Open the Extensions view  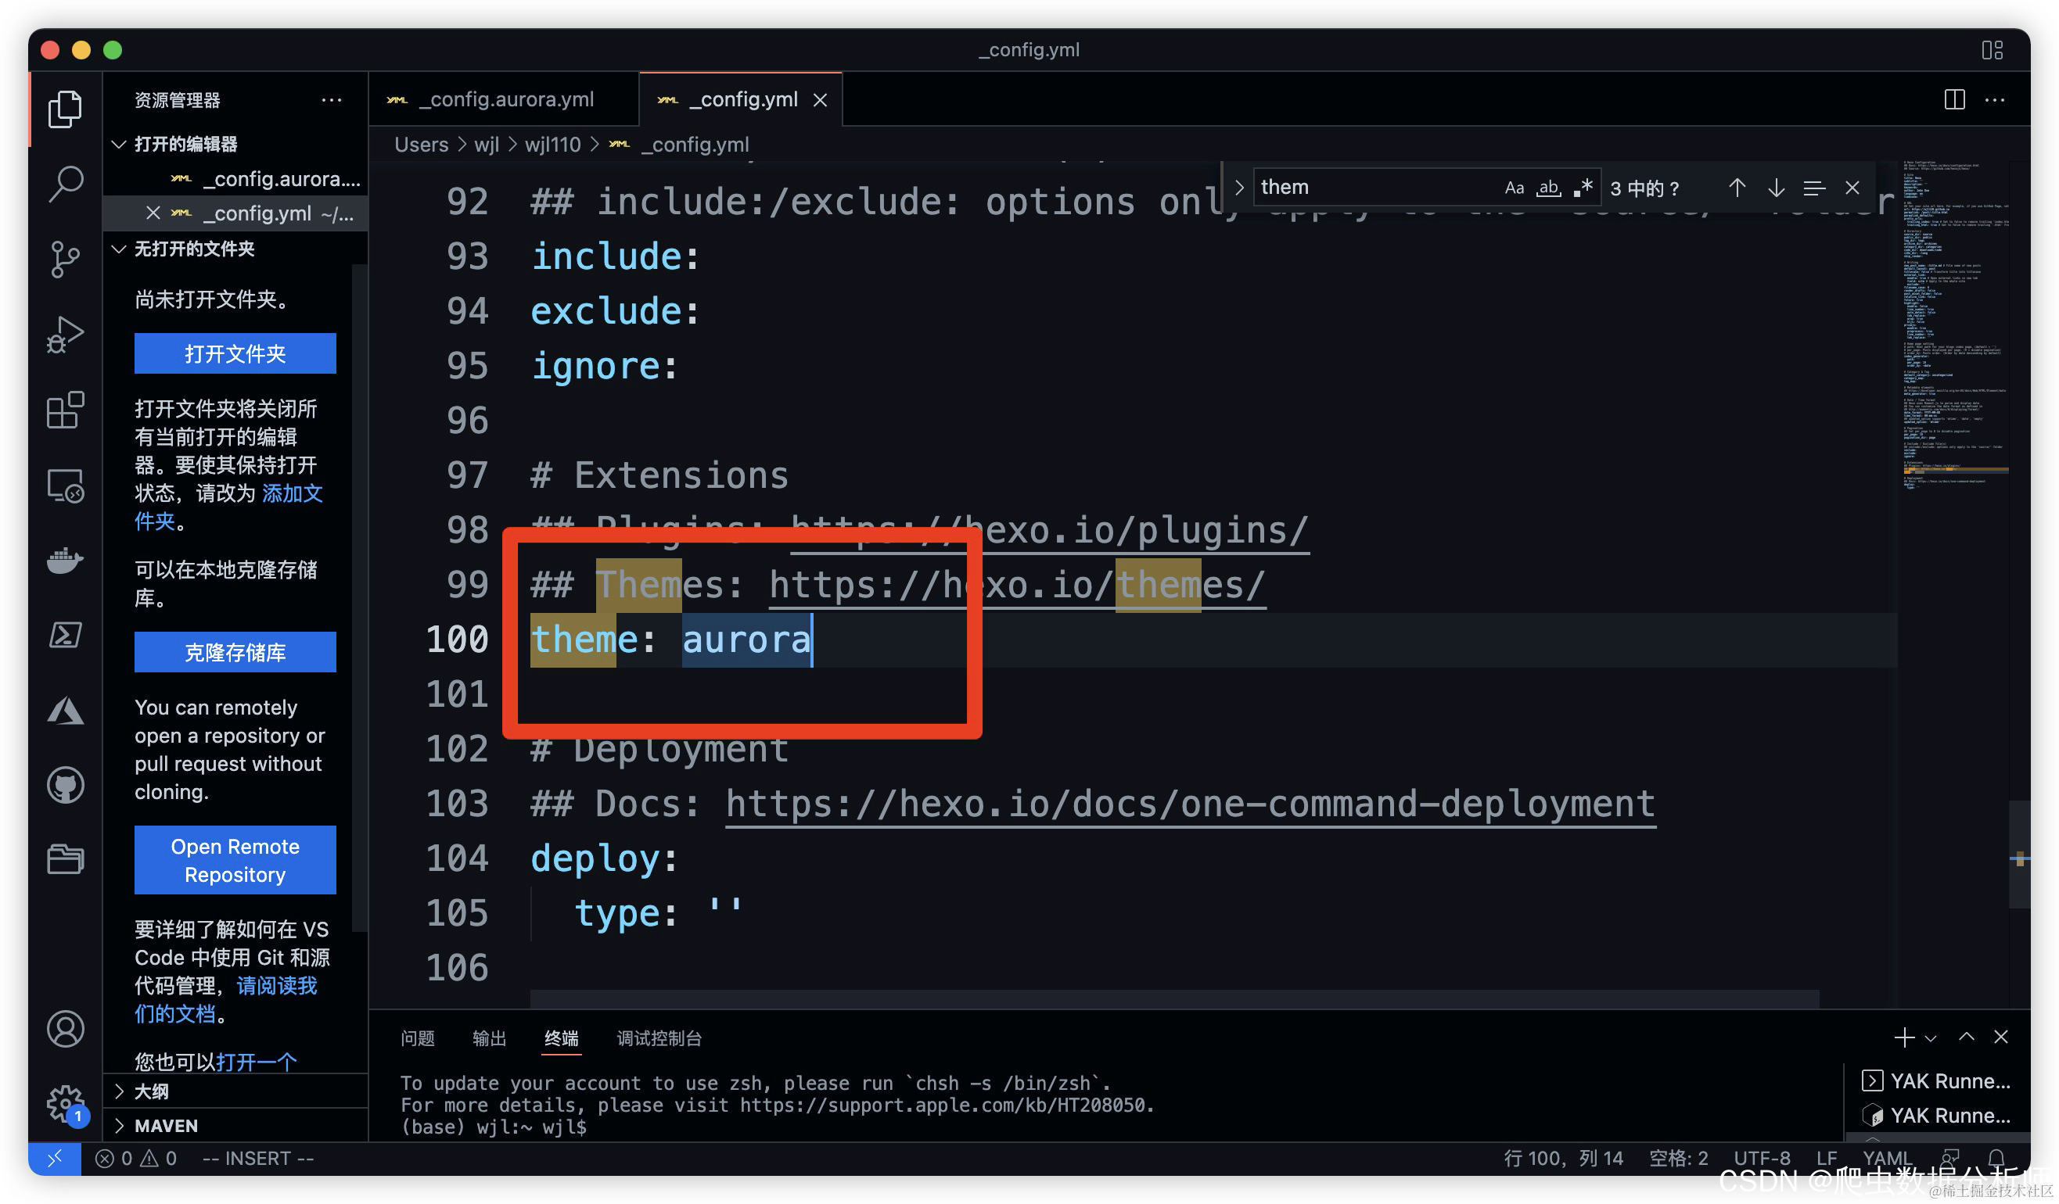click(x=66, y=410)
